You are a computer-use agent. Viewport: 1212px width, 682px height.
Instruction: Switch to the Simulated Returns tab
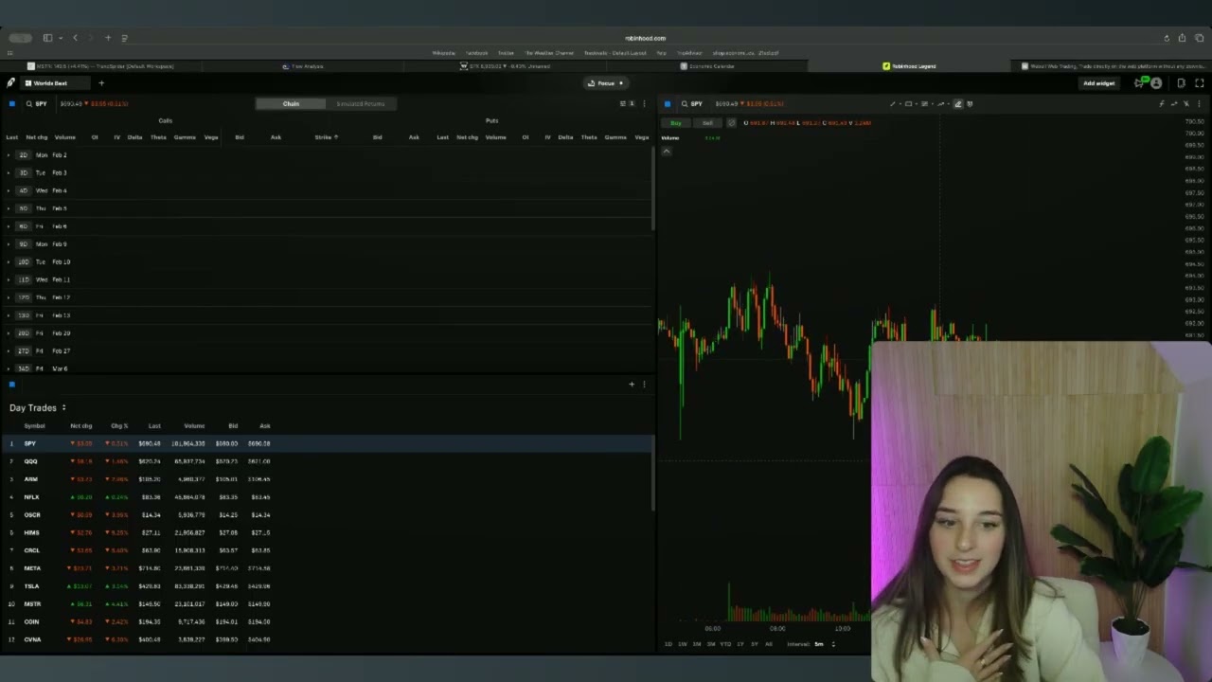tap(361, 104)
